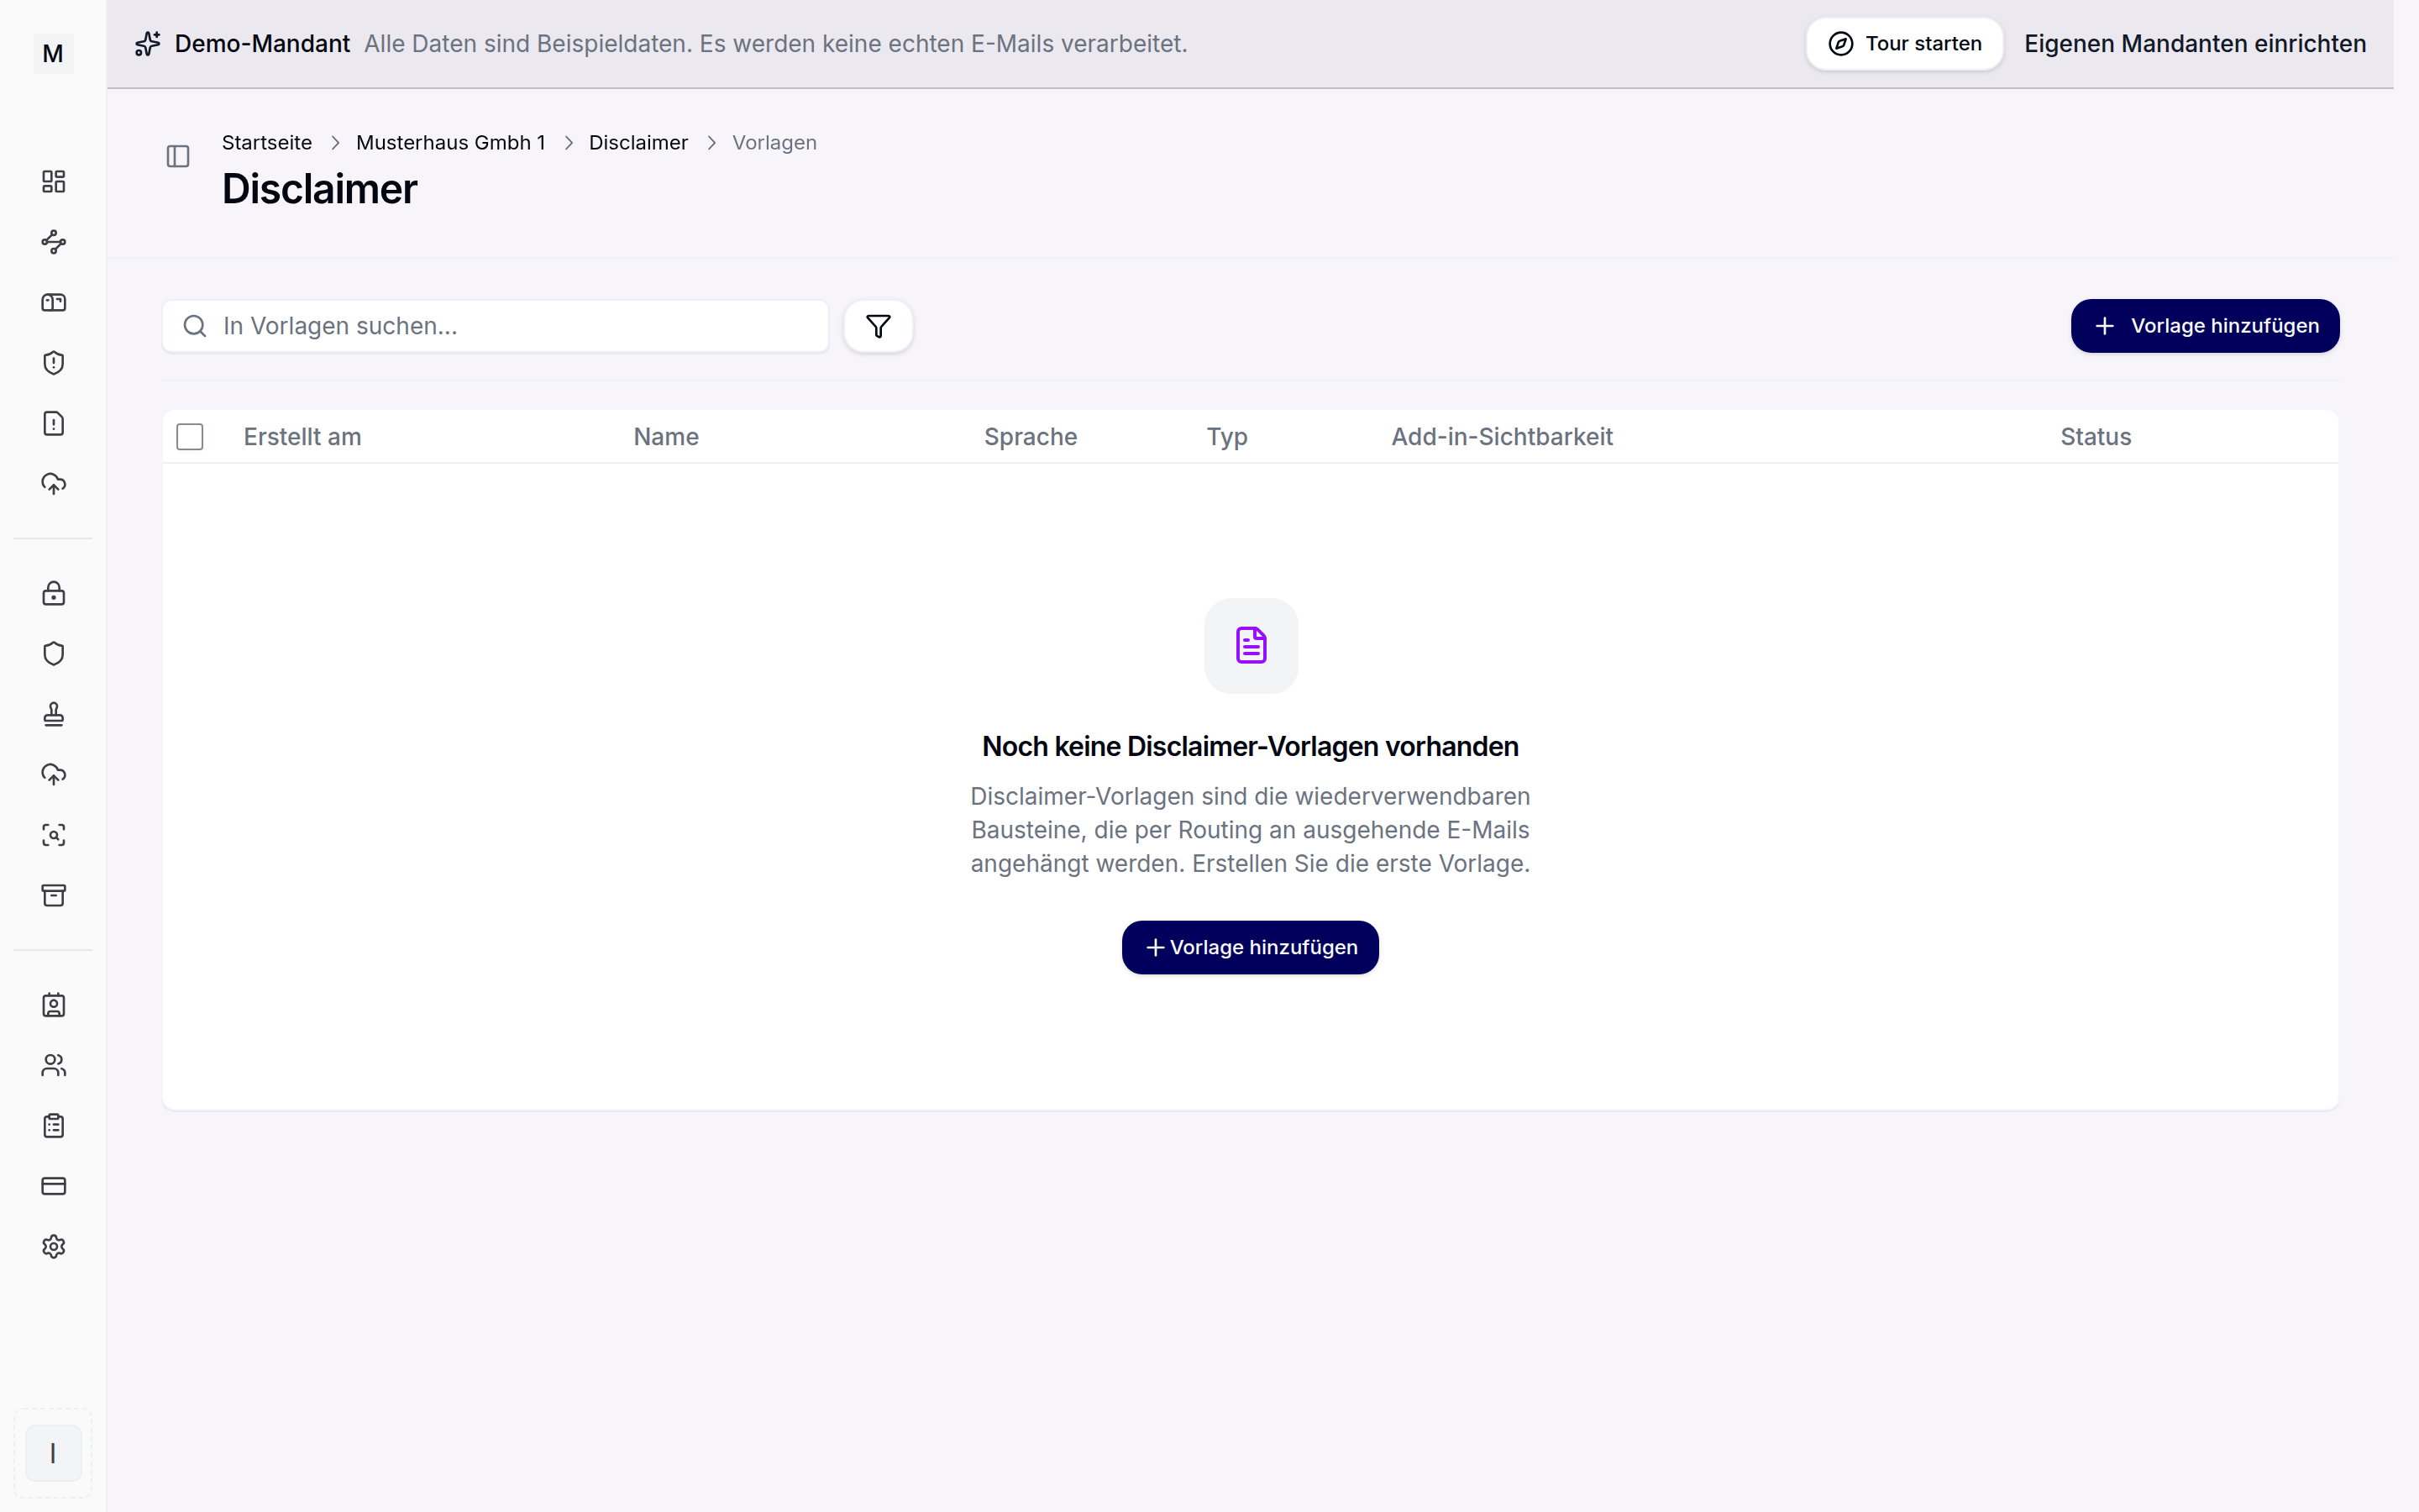Open the padlock encryption icon in sidebar
This screenshot has width=2419, height=1512.
[x=53, y=593]
